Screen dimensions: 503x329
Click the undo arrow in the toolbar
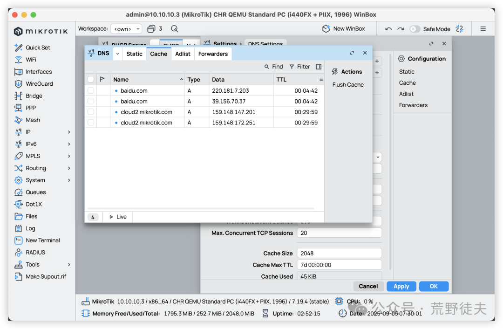[x=388, y=29]
